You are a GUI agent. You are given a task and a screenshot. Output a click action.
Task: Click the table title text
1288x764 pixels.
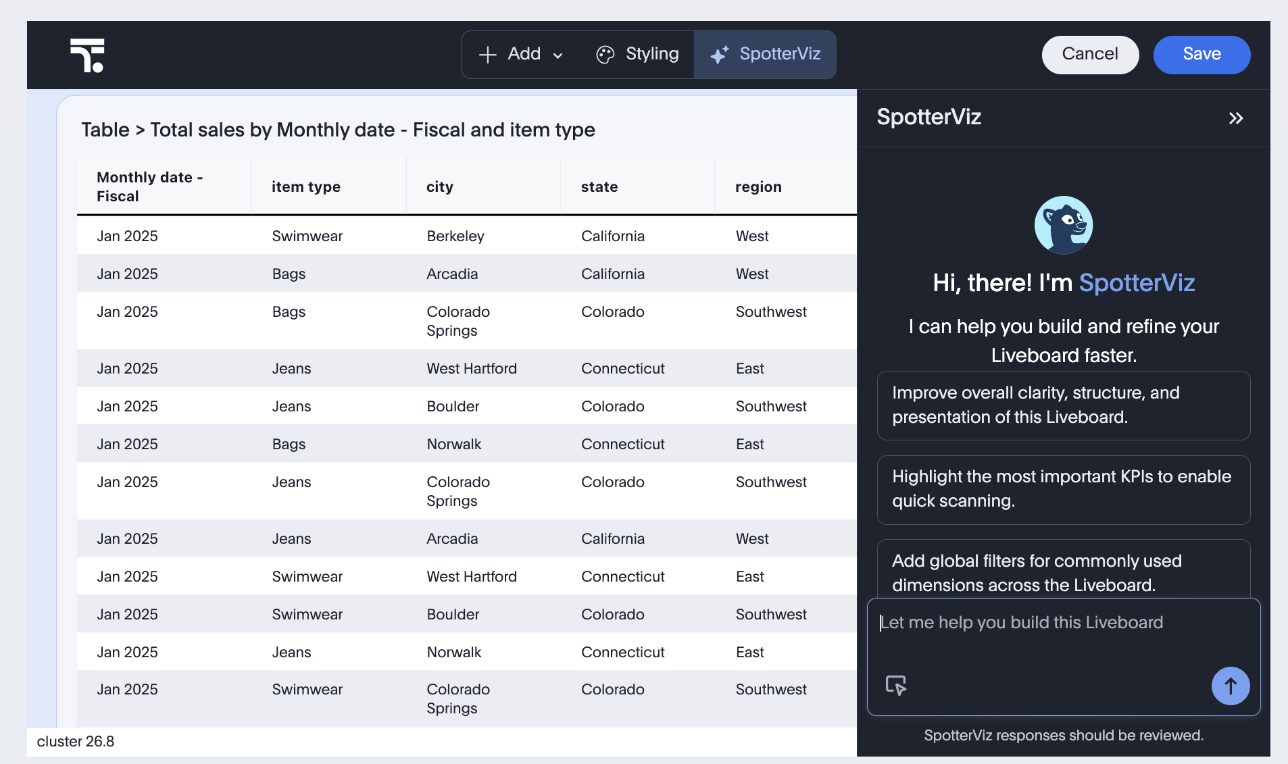[x=338, y=130]
